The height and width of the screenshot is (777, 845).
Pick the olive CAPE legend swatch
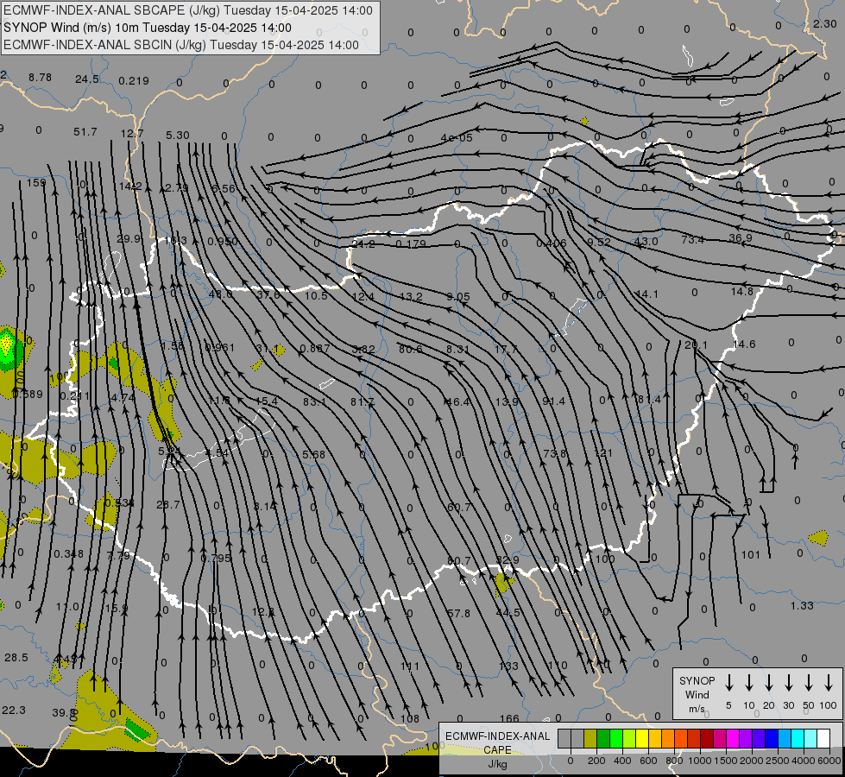pos(590,738)
